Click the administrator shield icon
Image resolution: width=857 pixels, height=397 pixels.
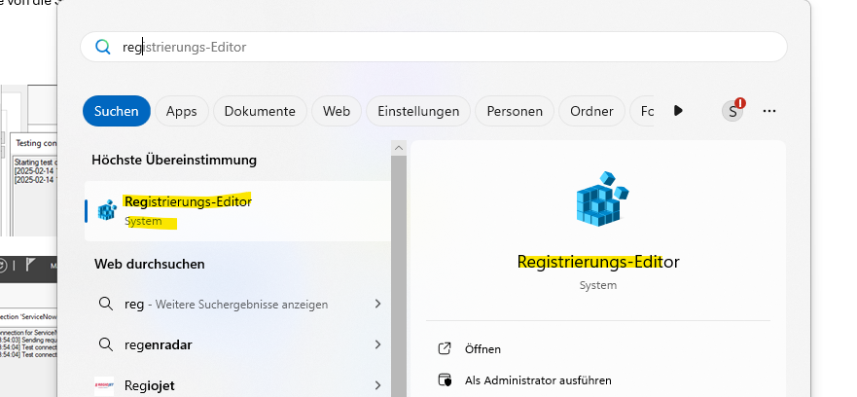pyautogui.click(x=446, y=380)
